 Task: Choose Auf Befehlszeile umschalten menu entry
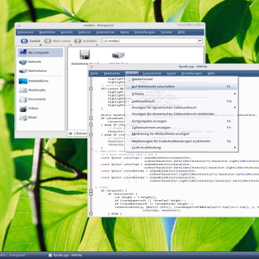coord(181,87)
